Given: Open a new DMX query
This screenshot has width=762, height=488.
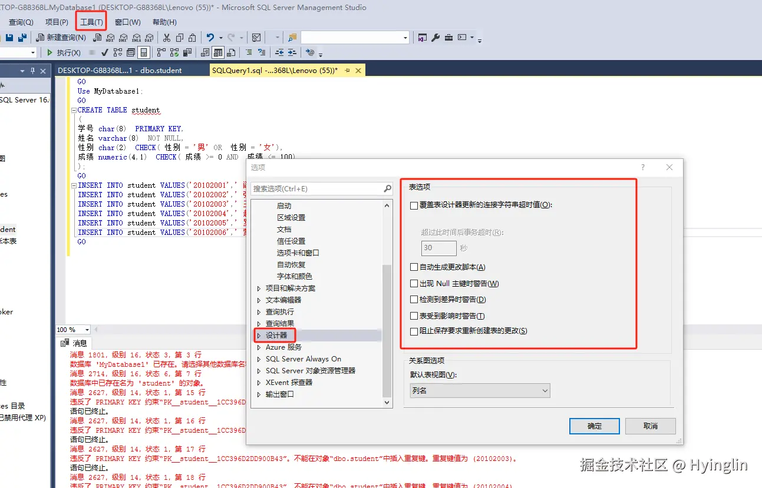Looking at the screenshot, I should point(123,37).
